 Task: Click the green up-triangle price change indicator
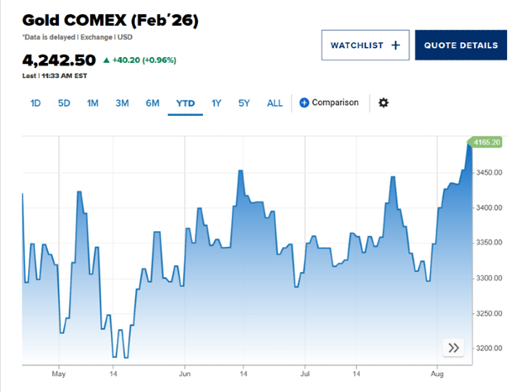(x=106, y=60)
